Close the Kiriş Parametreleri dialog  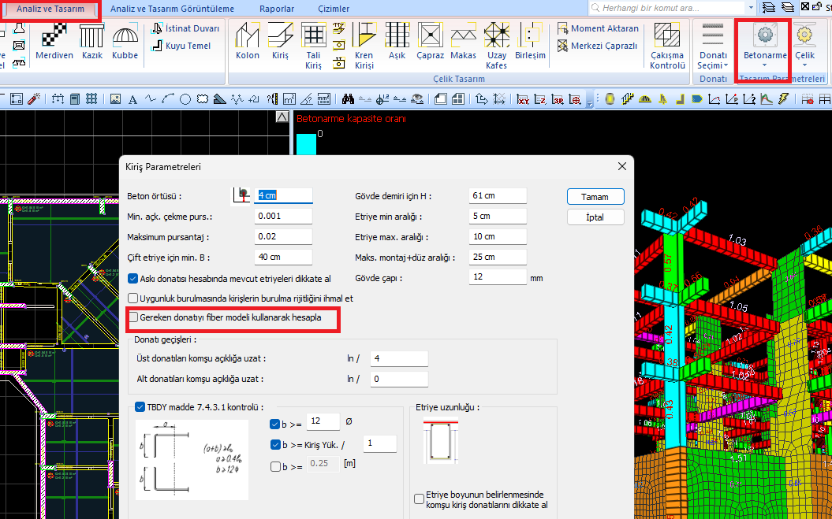pos(622,166)
